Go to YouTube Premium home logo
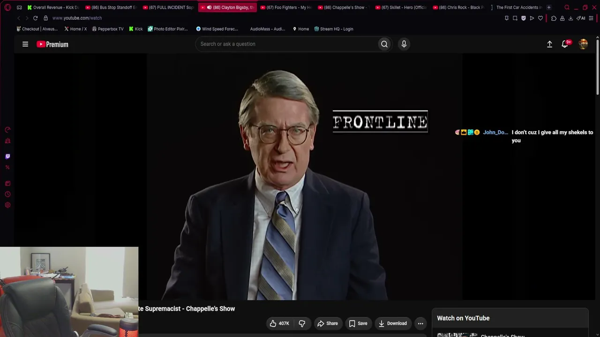 (52, 44)
